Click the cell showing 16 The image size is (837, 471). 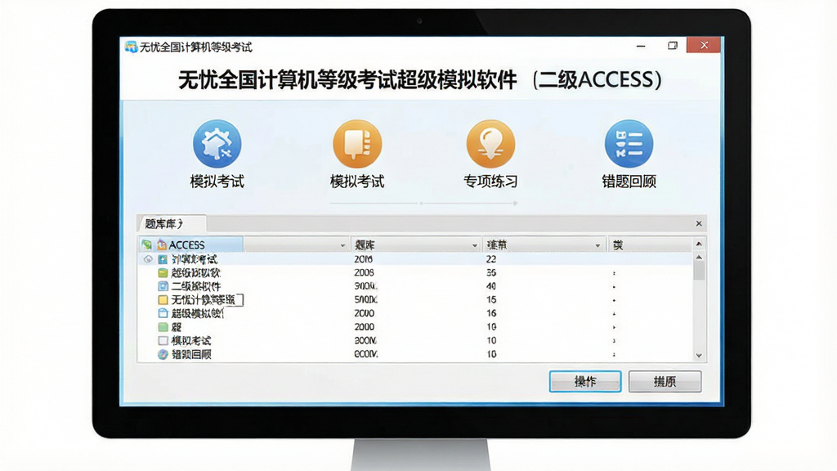click(x=491, y=313)
